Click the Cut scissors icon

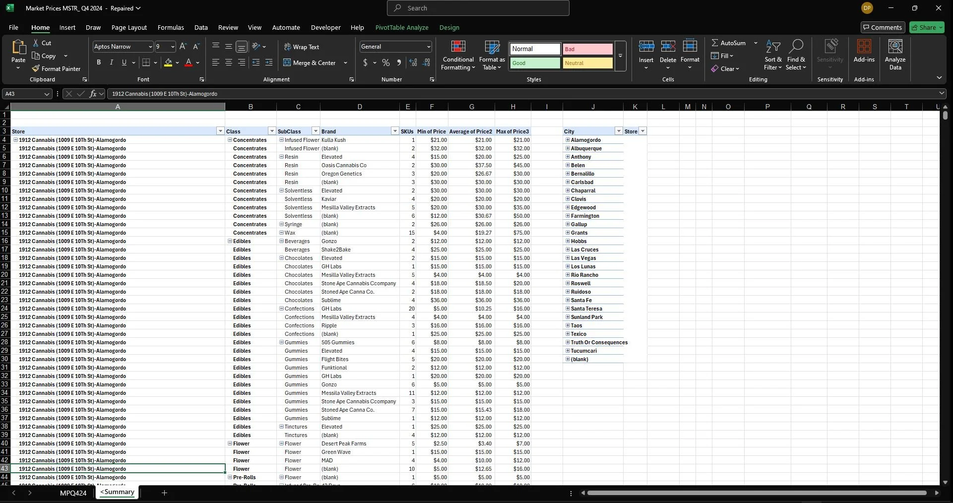tap(36, 43)
